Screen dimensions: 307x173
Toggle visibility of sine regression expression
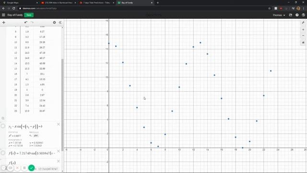(3, 126)
